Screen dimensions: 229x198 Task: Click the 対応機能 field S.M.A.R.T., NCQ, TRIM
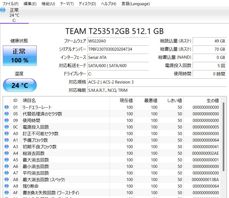pyautogui.click(x=157, y=90)
